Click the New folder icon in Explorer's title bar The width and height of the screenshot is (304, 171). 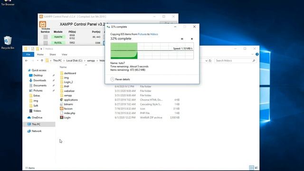pyautogui.click(x=38, y=48)
